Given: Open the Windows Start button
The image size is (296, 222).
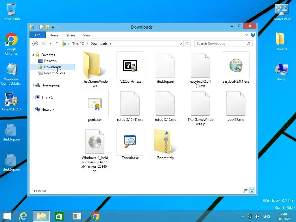Looking at the screenshot, I should pos(7,216).
